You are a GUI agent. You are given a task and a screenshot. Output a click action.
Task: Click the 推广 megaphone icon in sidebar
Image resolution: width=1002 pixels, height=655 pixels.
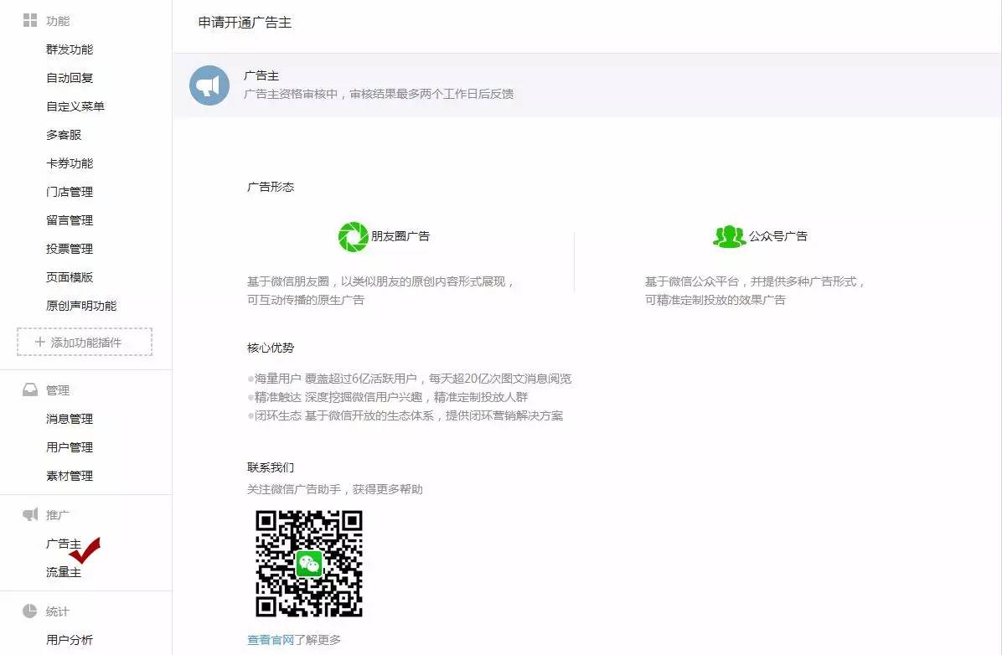[x=30, y=514]
